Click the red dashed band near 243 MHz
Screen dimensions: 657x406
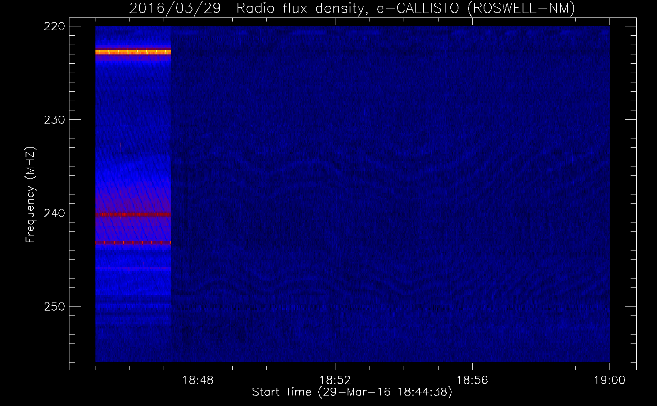pos(133,242)
